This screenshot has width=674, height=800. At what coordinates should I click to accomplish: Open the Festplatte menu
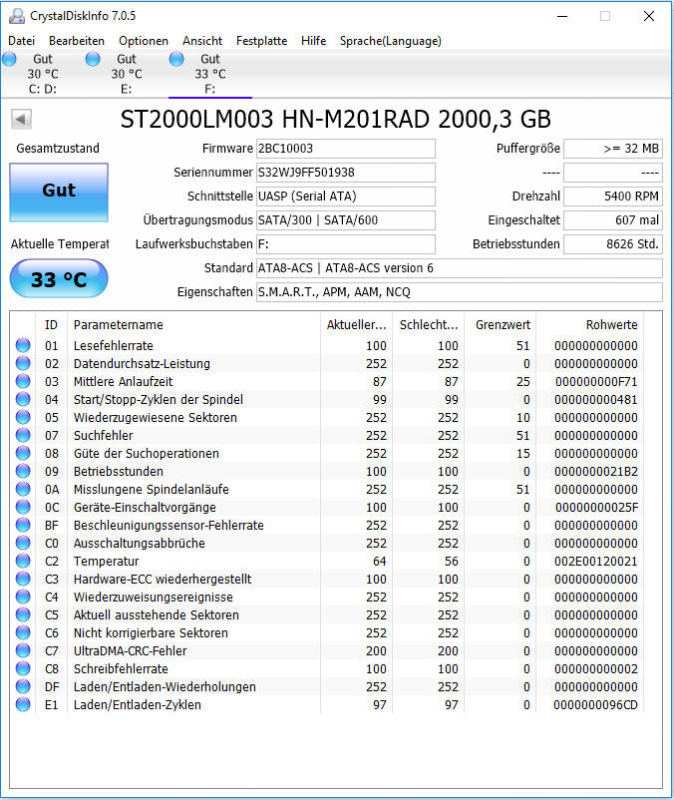(x=261, y=41)
